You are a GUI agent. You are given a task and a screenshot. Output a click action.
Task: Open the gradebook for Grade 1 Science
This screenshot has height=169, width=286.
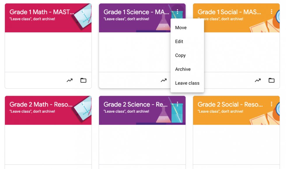point(163,80)
